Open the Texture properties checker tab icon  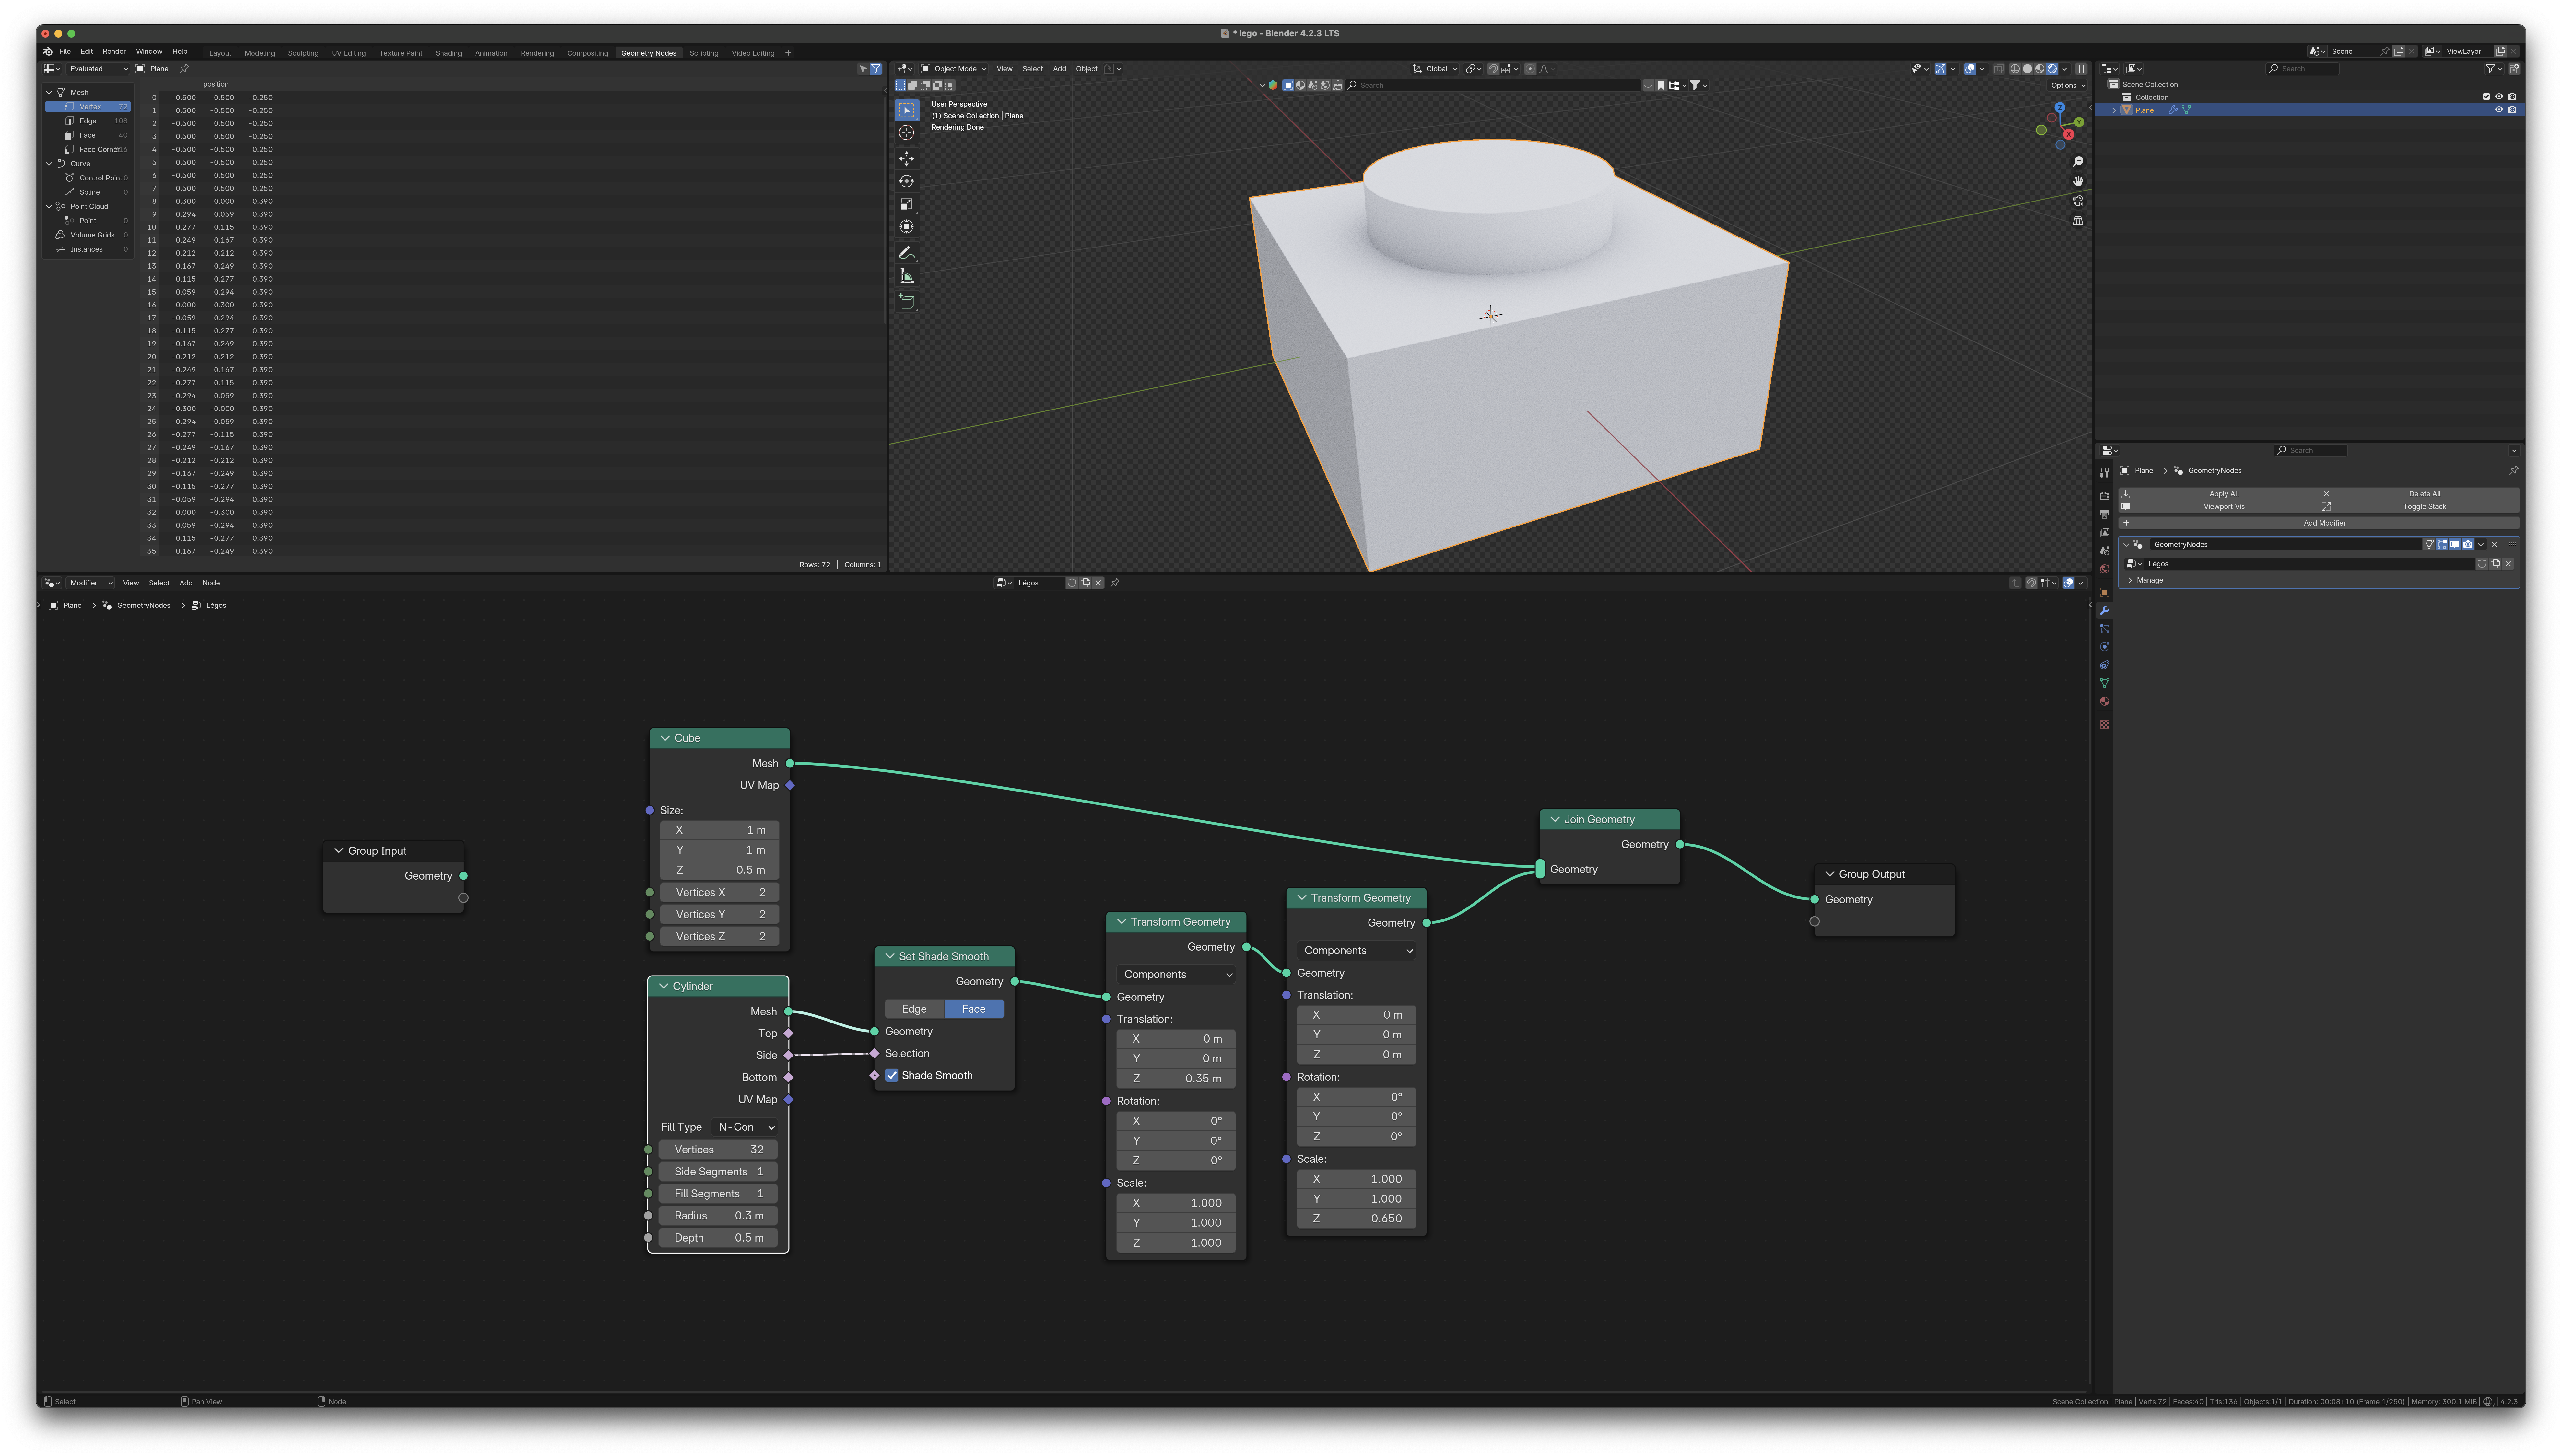[2105, 724]
